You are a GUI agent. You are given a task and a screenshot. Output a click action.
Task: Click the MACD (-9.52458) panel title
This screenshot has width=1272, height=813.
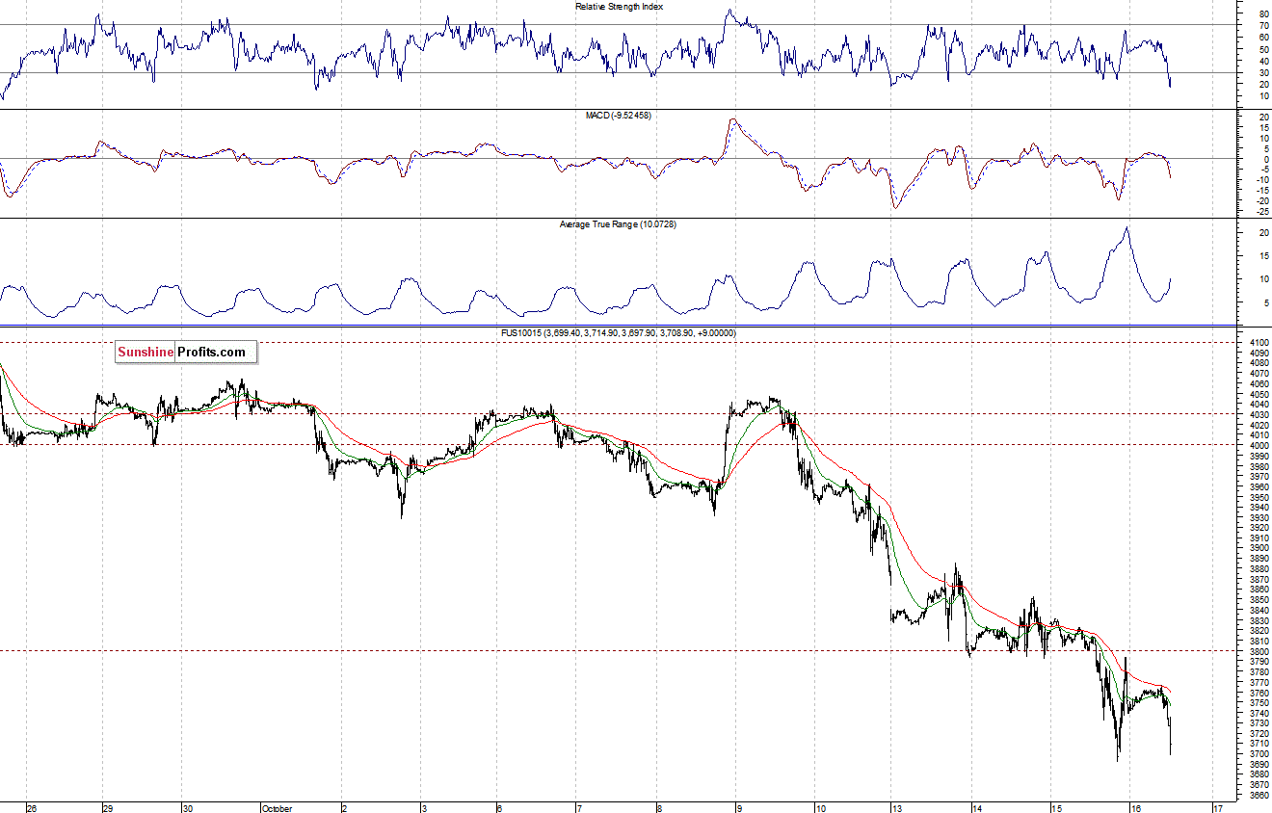pos(620,116)
